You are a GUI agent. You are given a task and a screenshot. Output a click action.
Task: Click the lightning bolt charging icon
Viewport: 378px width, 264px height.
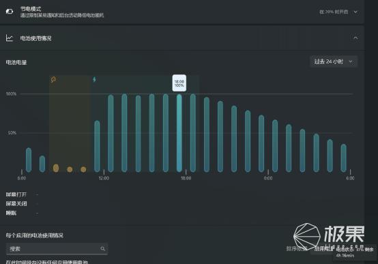click(94, 79)
